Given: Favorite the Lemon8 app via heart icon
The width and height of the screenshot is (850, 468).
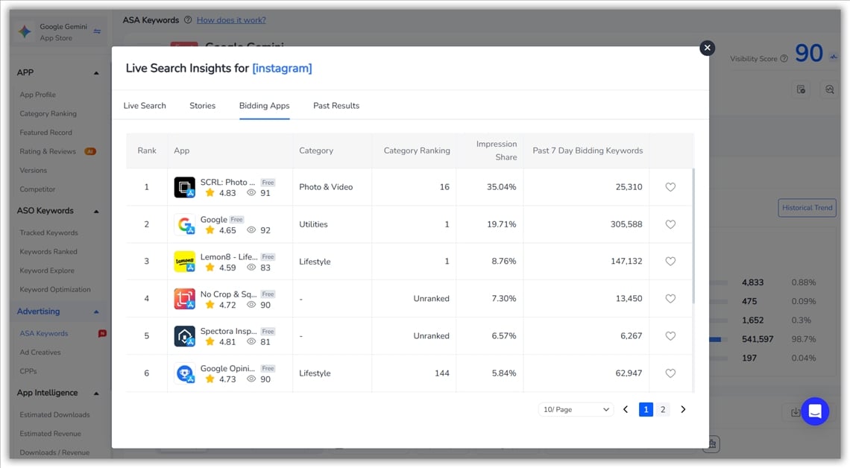Looking at the screenshot, I should click(670, 262).
